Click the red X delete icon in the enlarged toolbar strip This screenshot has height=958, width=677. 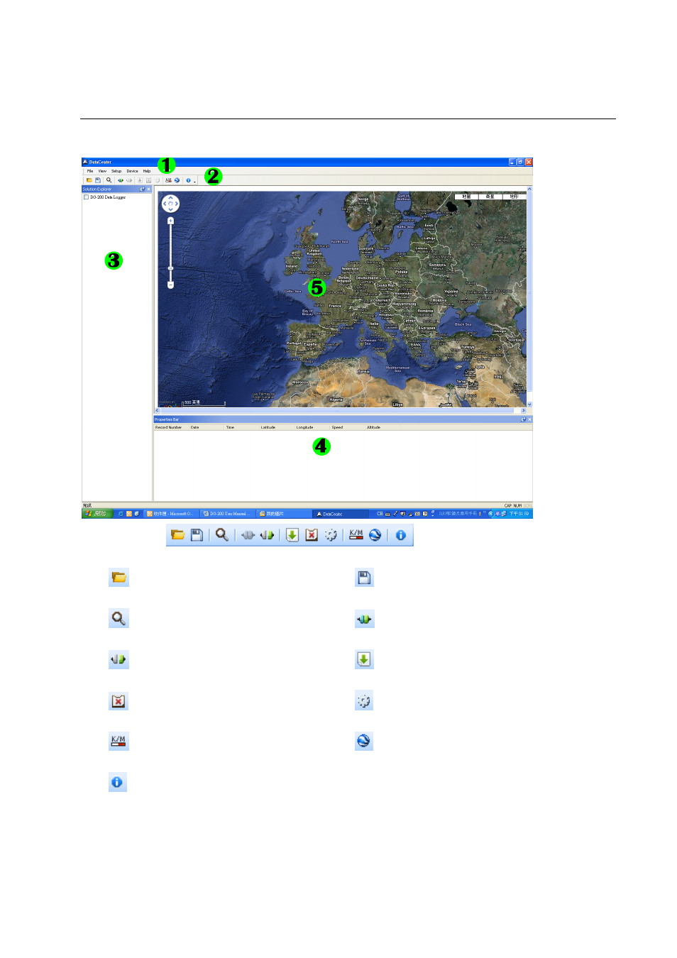coord(312,535)
